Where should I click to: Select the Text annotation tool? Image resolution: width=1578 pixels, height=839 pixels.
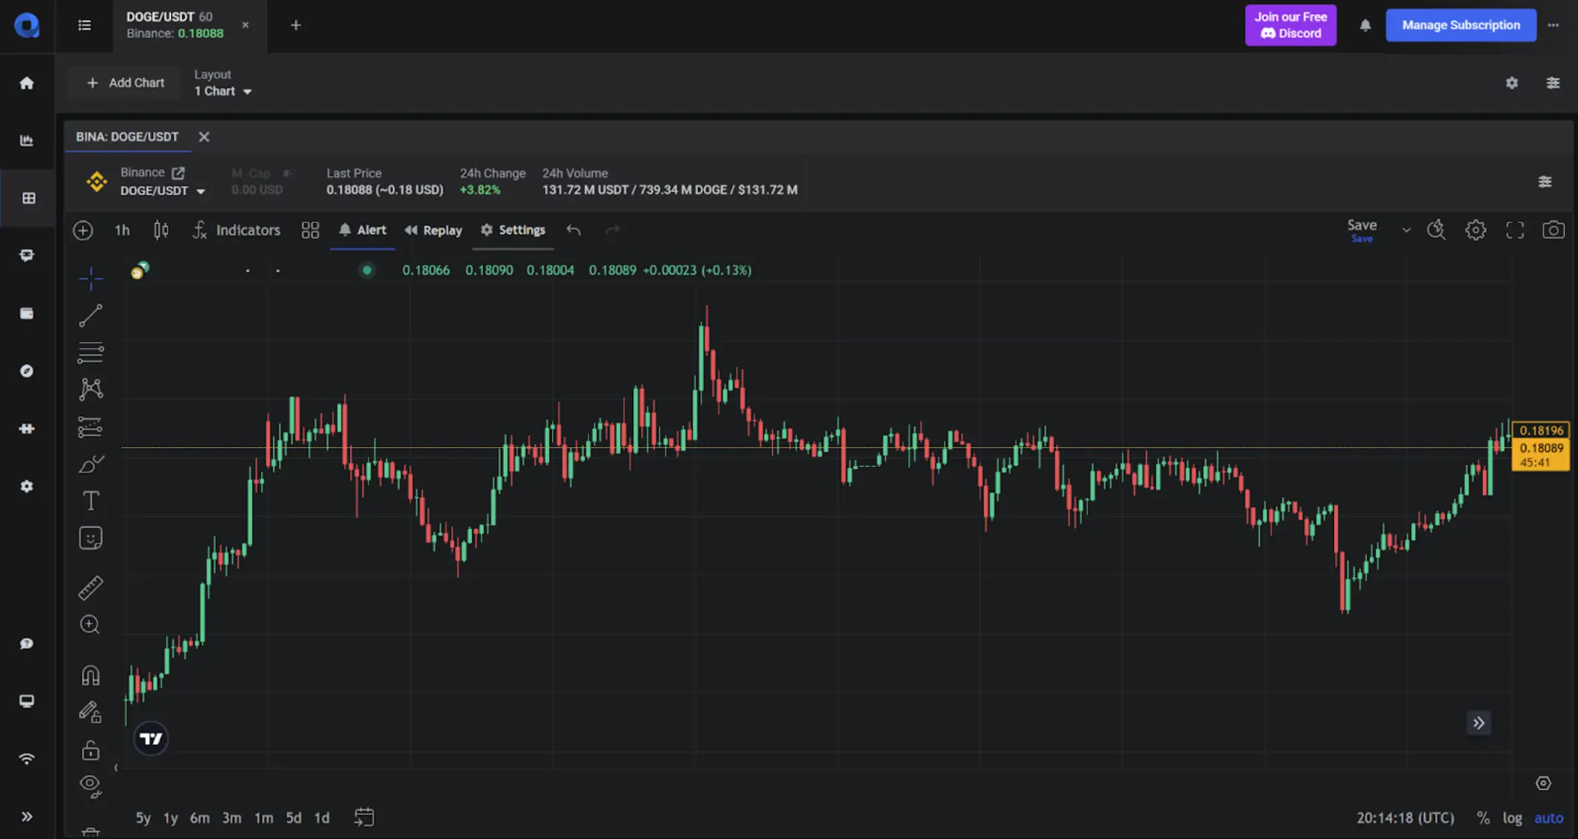[x=91, y=501]
